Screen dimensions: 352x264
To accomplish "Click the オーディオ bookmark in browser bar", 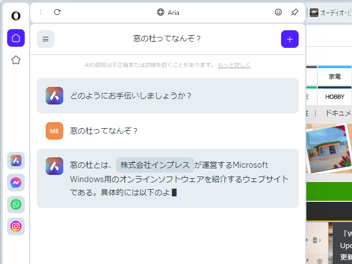I will [331, 13].
